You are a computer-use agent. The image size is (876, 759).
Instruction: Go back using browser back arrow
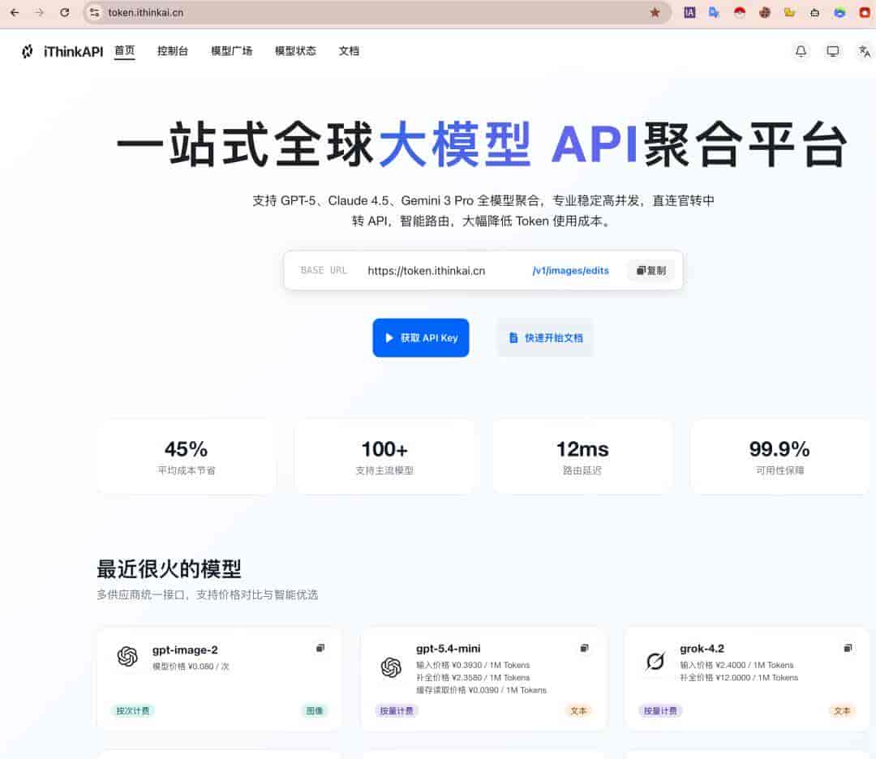(x=15, y=12)
